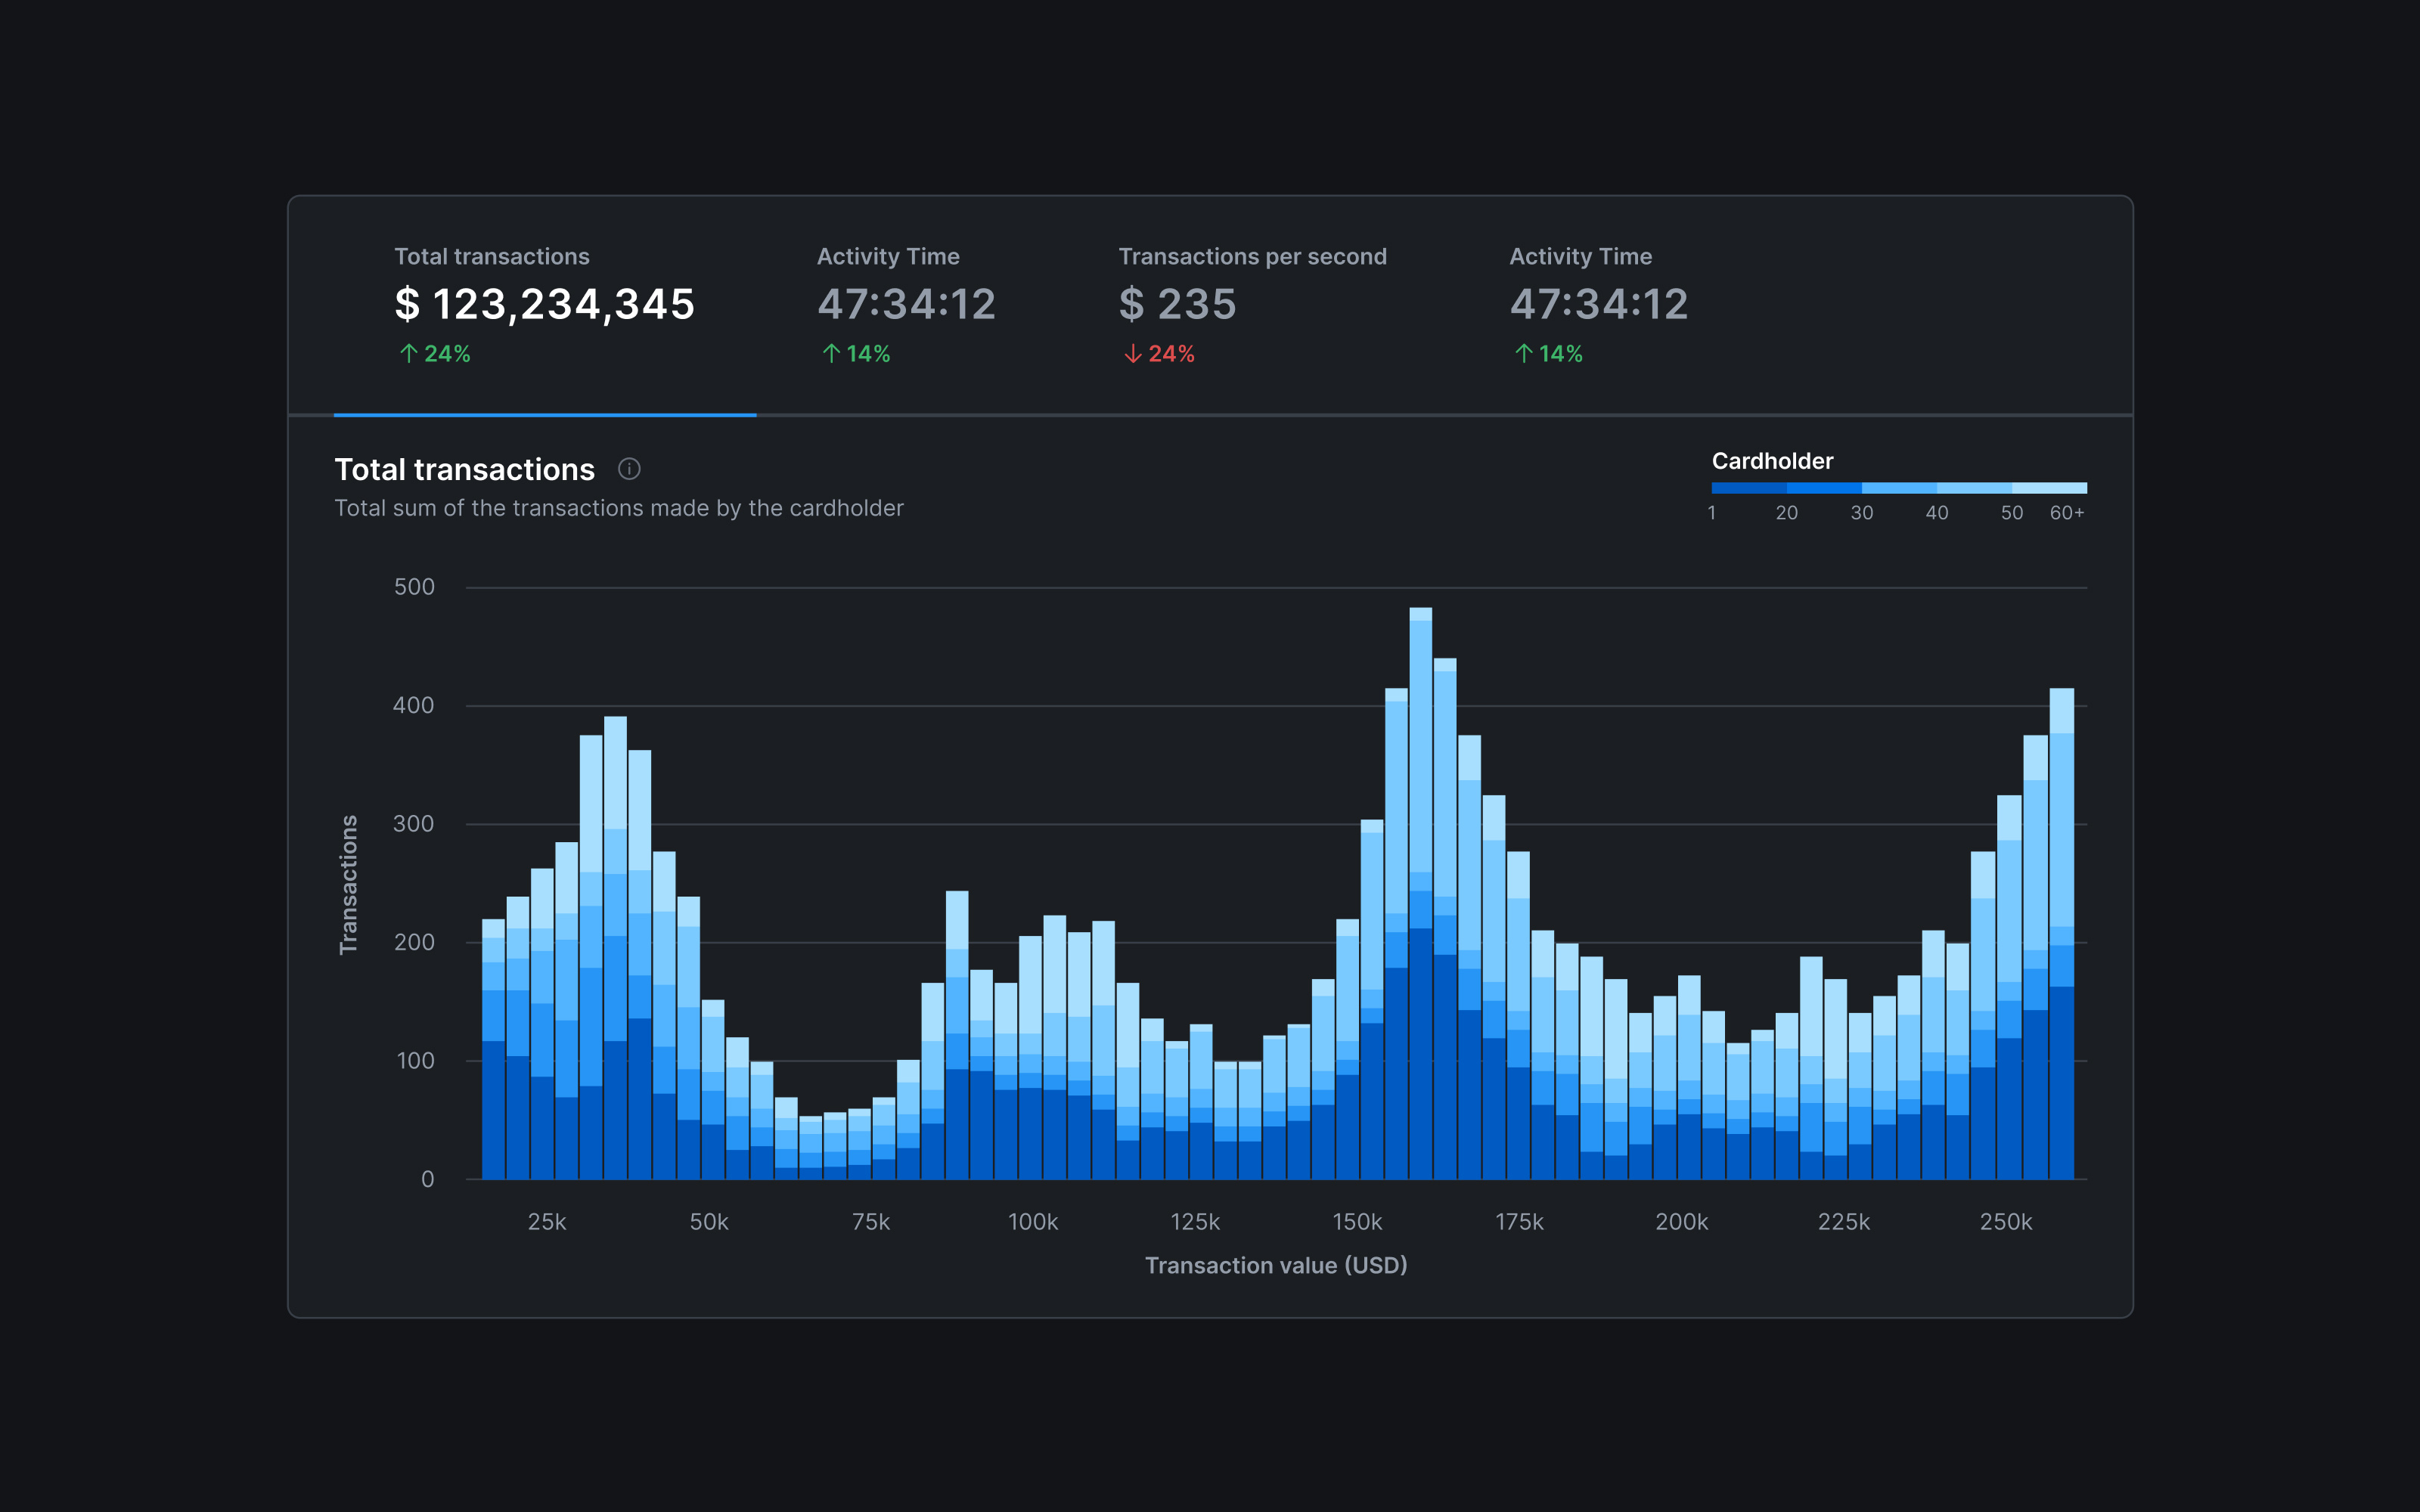Viewport: 2420px width, 1512px height.
Task: Select the tallest bar near 160k
Action: pyautogui.click(x=1420, y=900)
